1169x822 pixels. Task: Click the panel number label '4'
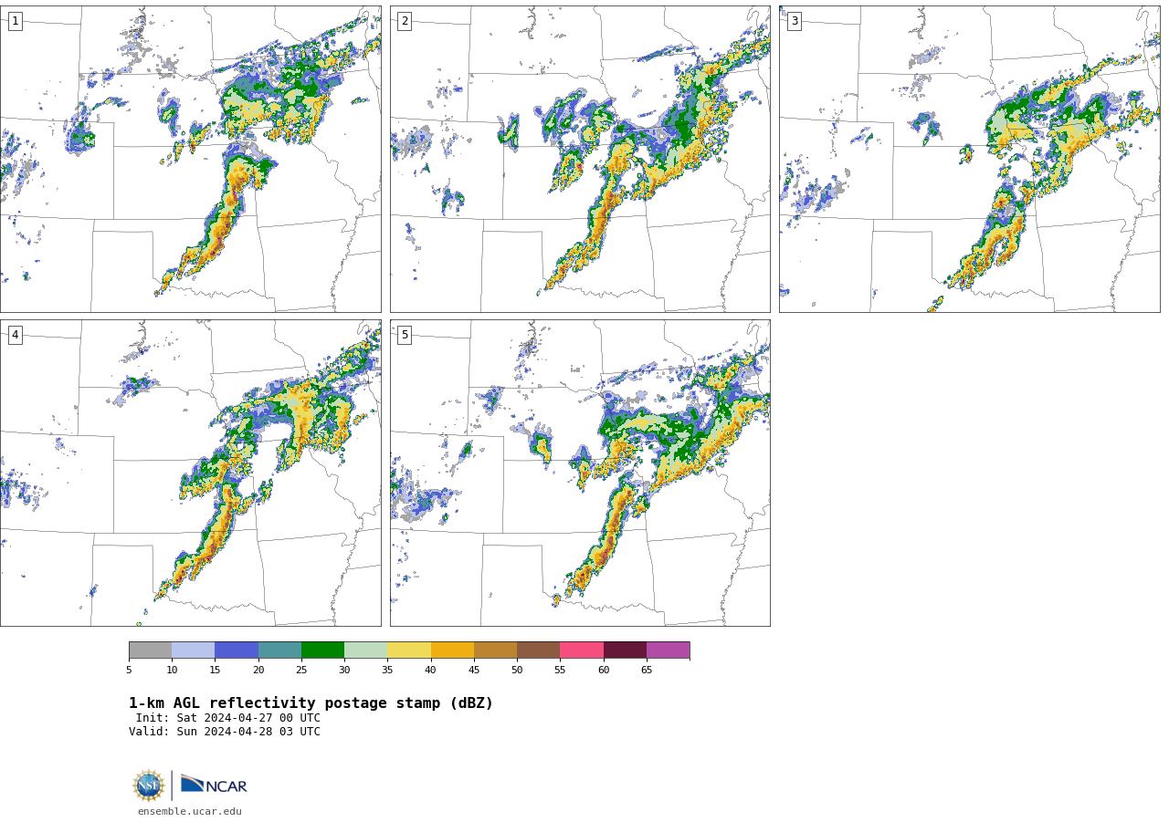tap(15, 335)
